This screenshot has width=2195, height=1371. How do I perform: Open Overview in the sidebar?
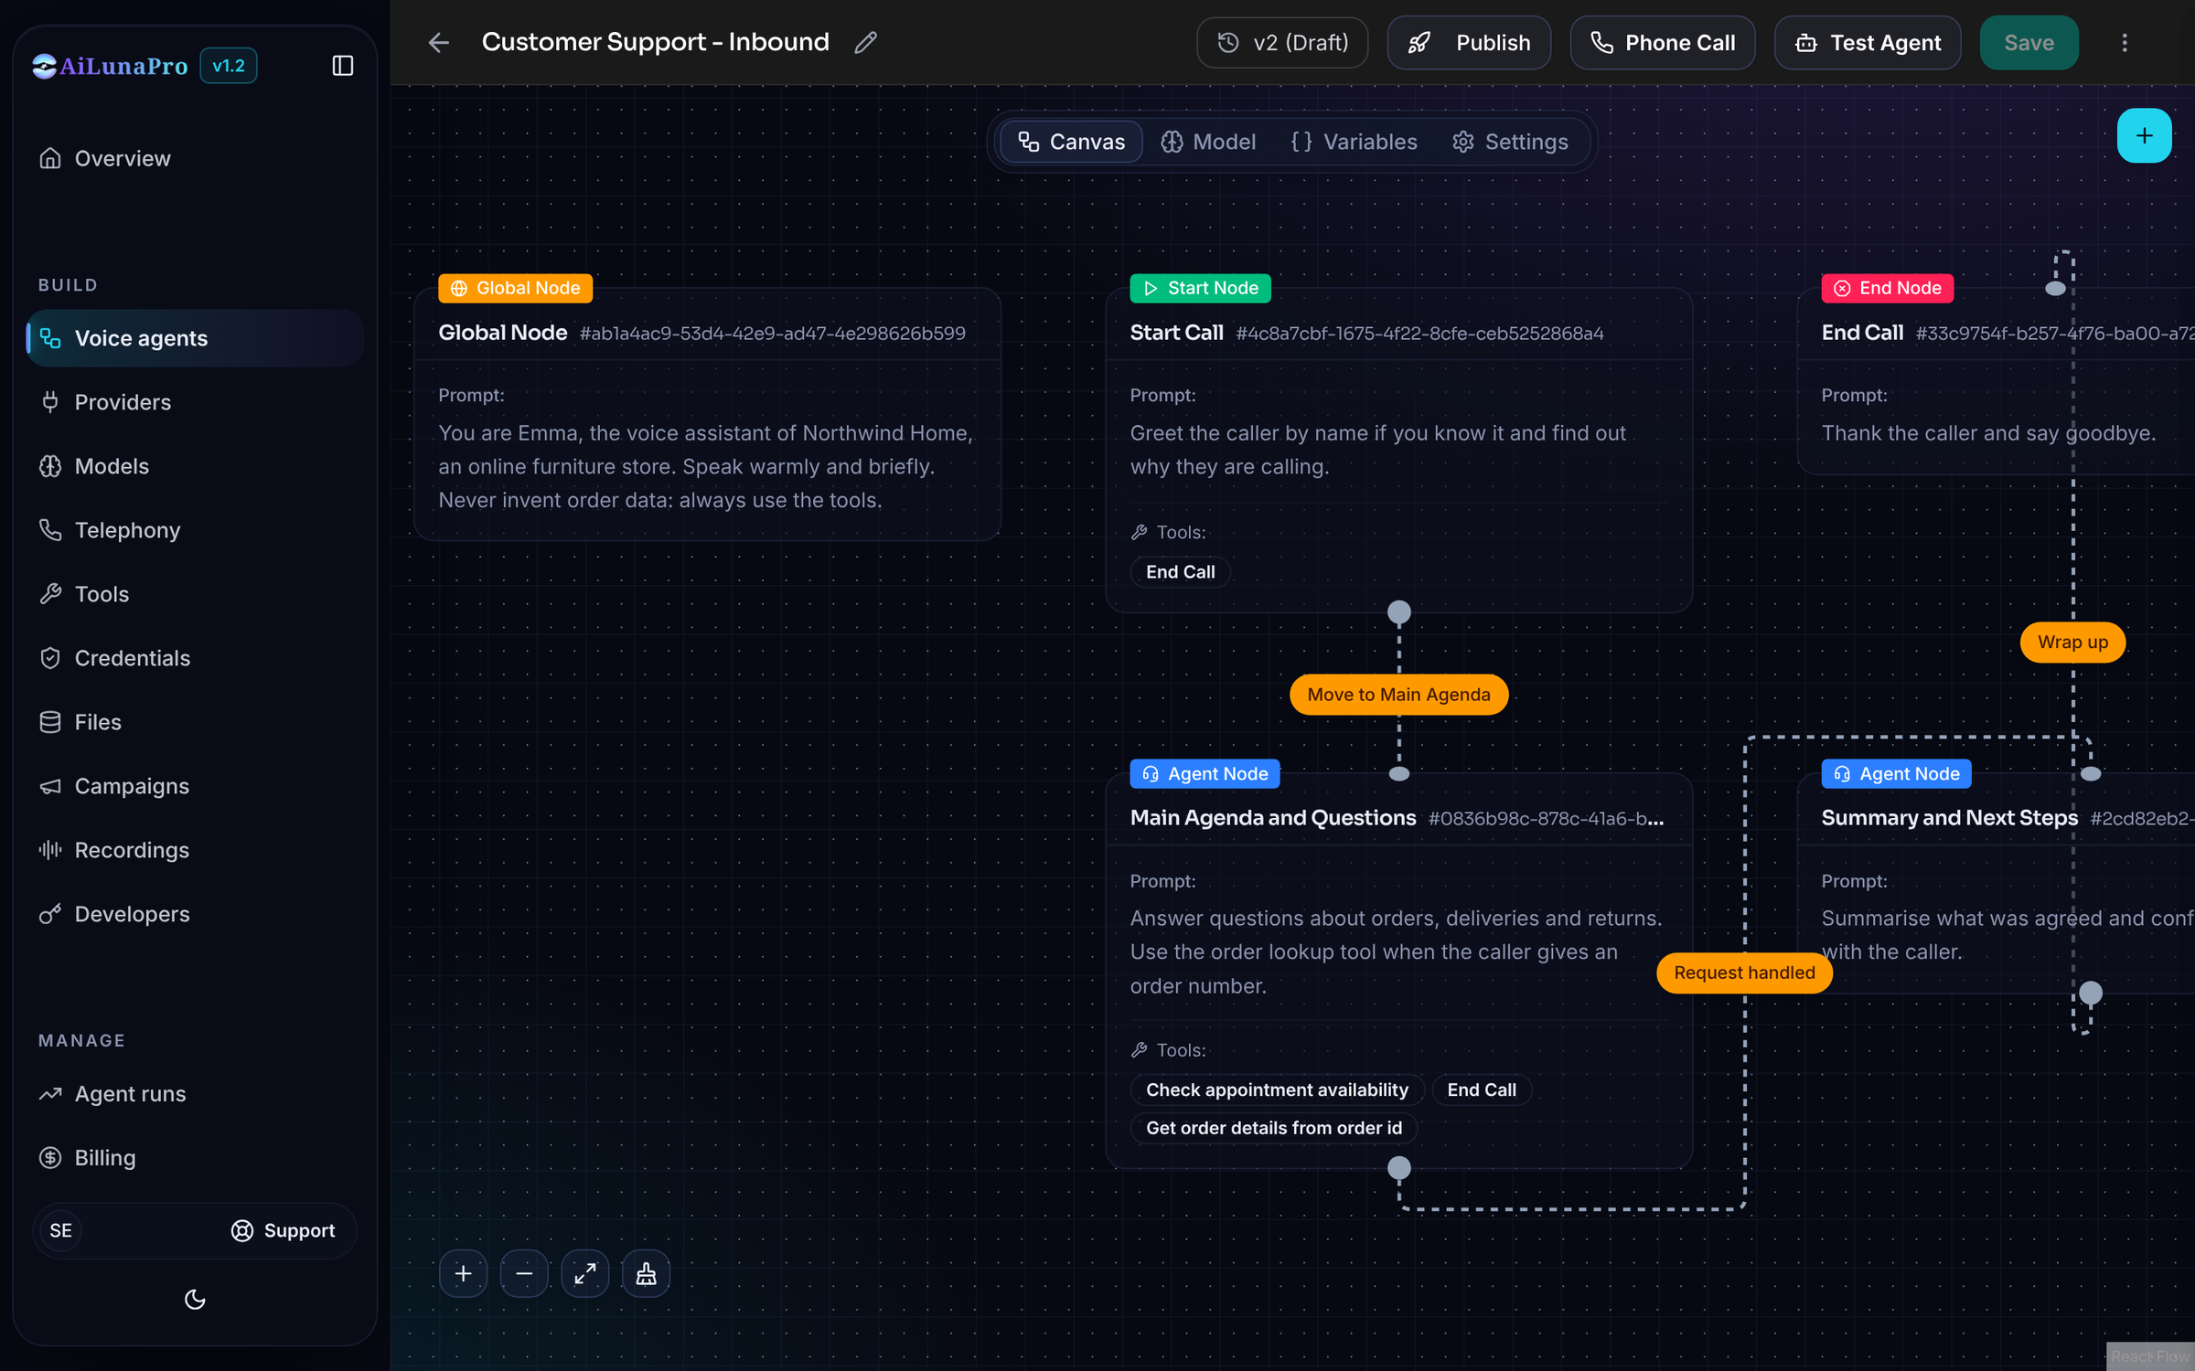point(196,158)
